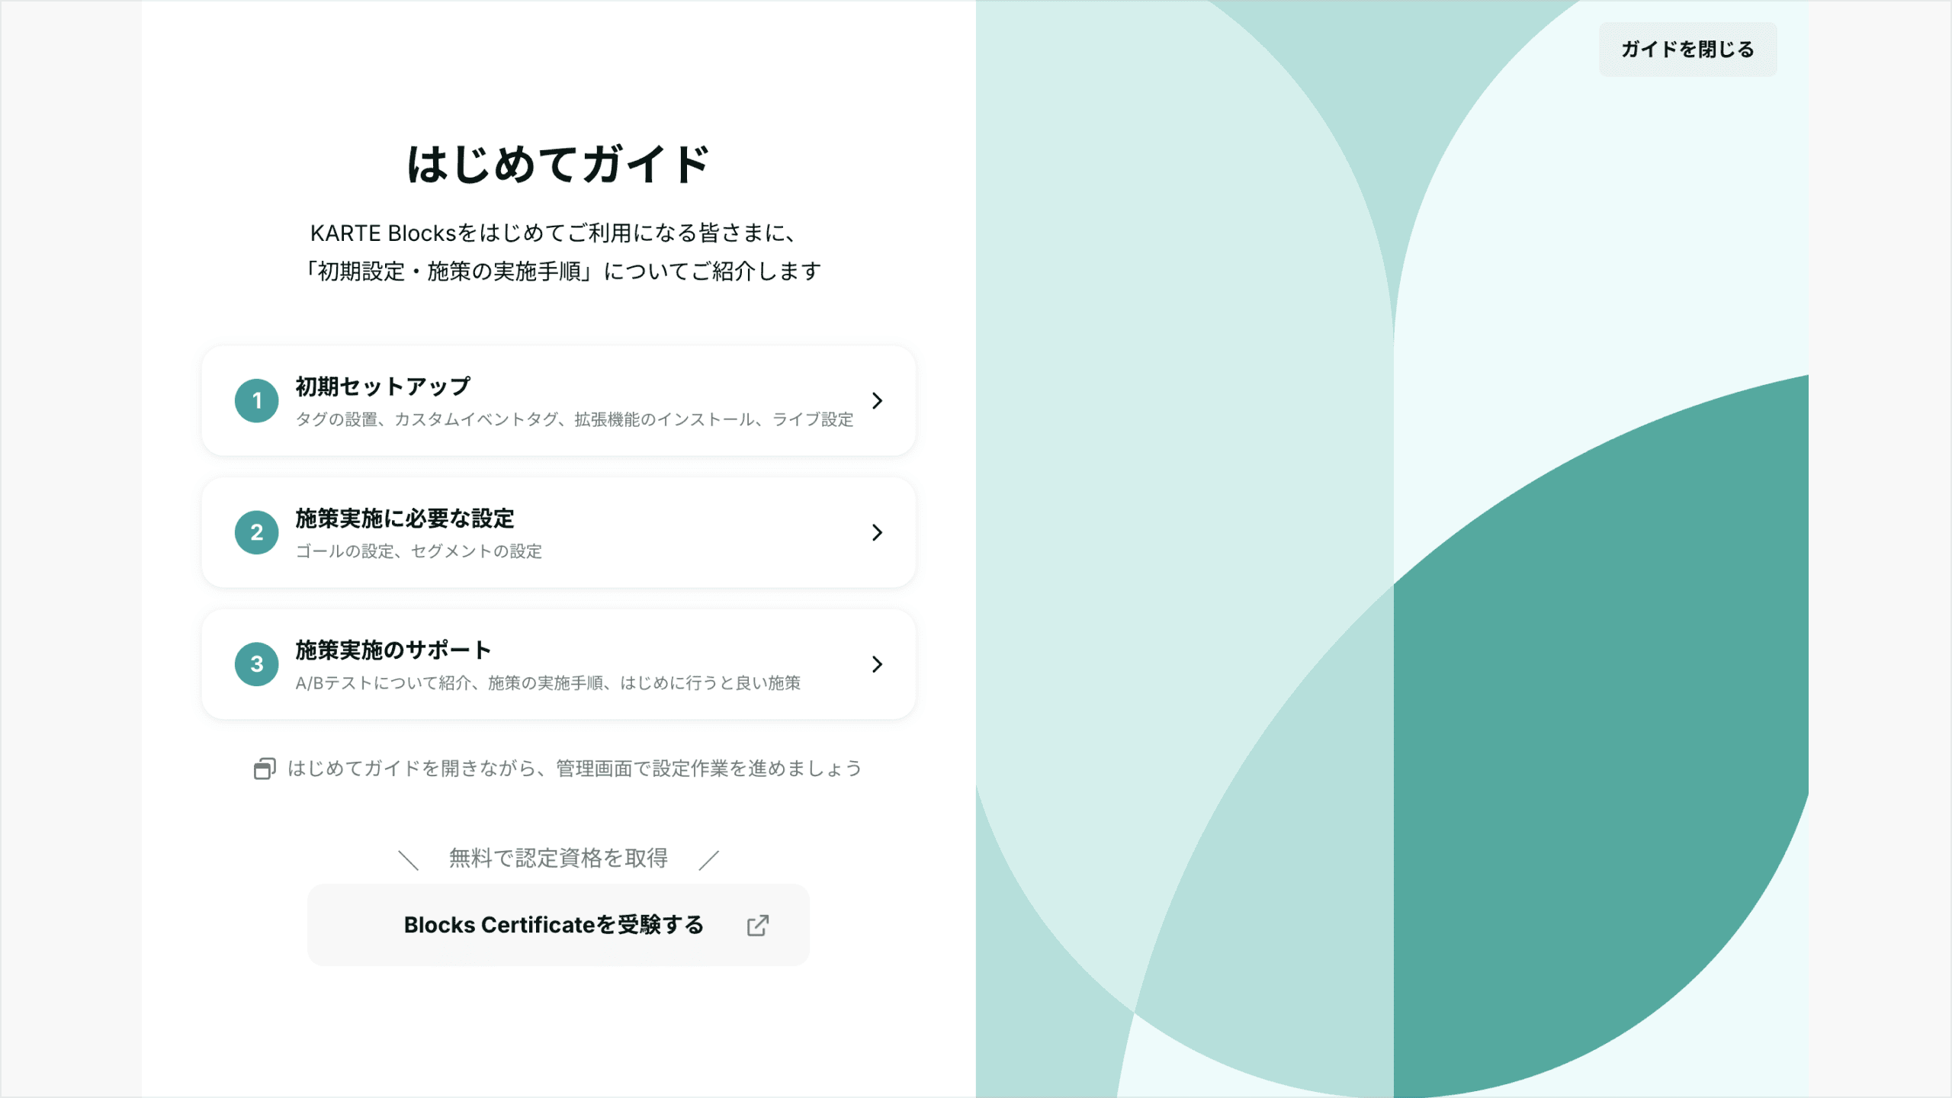Open the 施策実施のサポート step title
1952x1098 pixels.
393,650
